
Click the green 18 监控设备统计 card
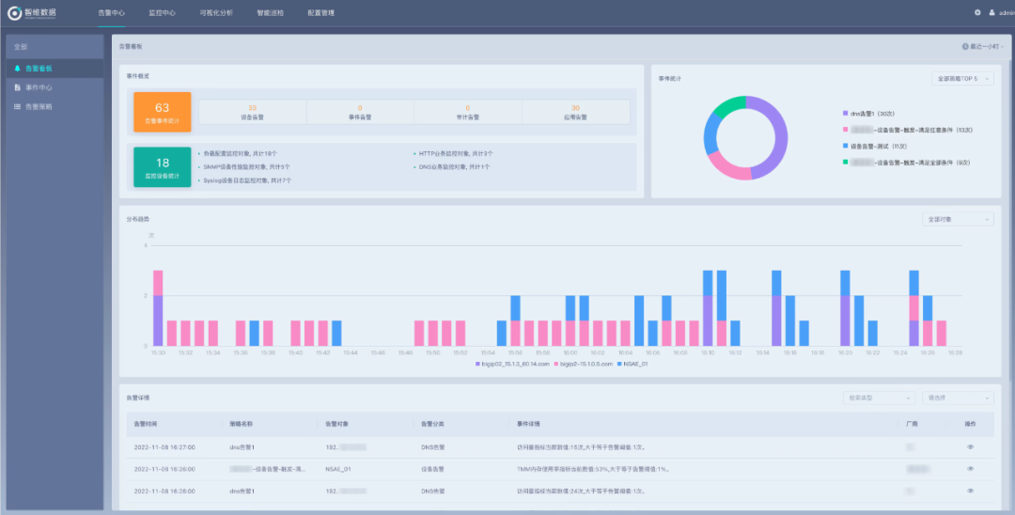point(163,167)
